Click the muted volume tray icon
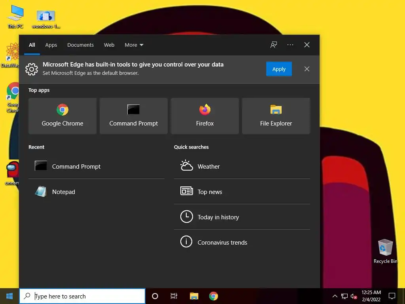The width and height of the screenshot is (405, 304). (354, 296)
